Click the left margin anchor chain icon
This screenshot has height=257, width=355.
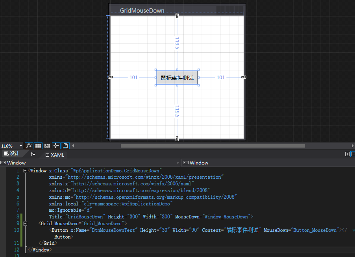point(110,77)
